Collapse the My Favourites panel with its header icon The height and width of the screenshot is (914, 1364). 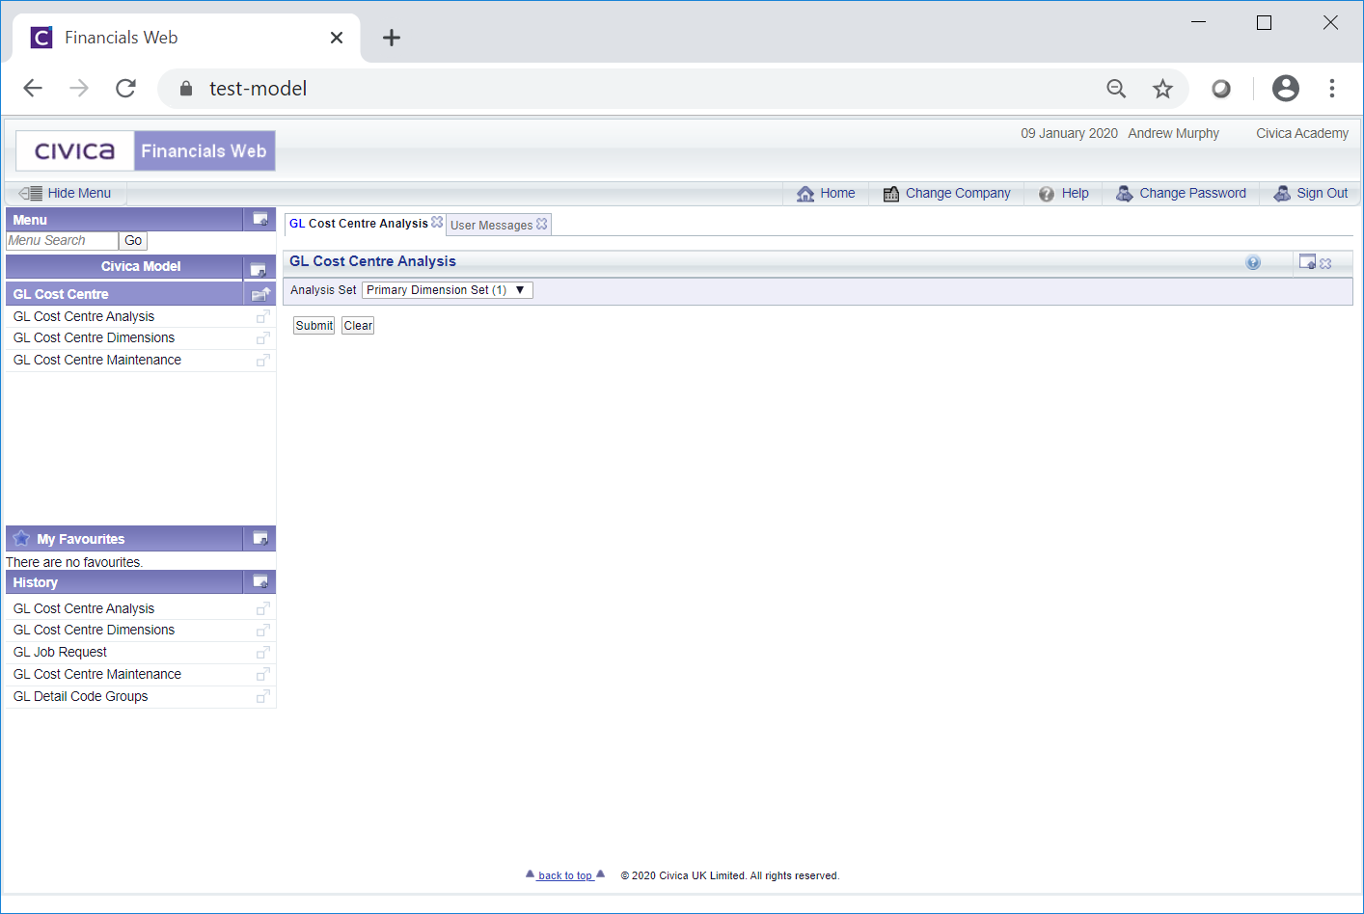click(259, 538)
